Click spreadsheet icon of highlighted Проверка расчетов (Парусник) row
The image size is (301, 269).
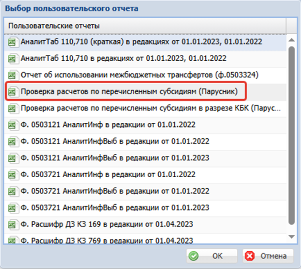point(13,92)
